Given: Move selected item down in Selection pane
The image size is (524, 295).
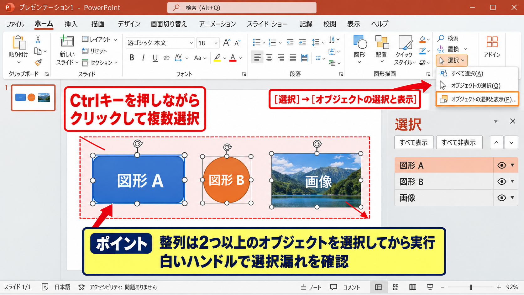Looking at the screenshot, I should tap(511, 143).
